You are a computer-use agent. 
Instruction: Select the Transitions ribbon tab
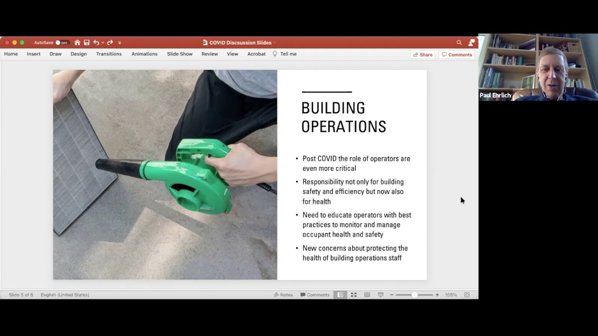click(x=109, y=54)
